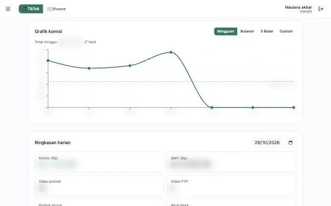331x206 pixels.
Task: Switch to the TikTok platform tab
Action: (x=31, y=9)
